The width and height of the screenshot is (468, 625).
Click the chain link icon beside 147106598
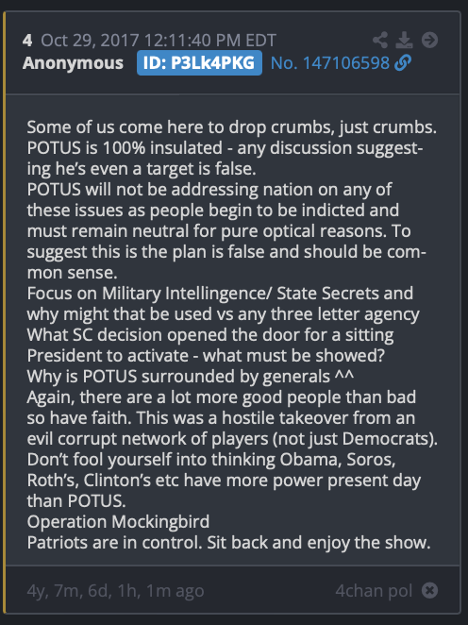(403, 63)
